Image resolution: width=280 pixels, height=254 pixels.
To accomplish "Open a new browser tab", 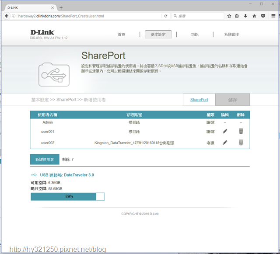I will tap(61, 8).
